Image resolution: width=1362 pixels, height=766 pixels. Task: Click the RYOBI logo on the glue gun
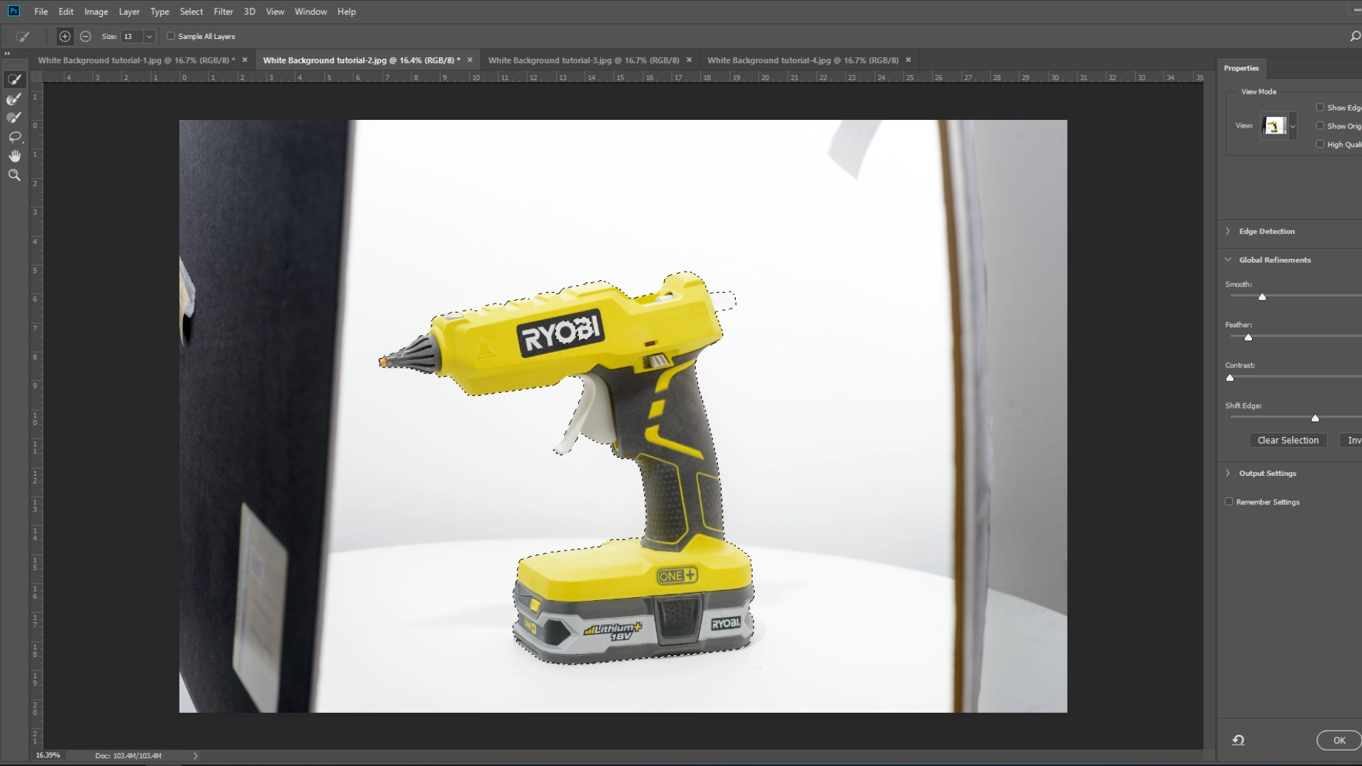(560, 332)
